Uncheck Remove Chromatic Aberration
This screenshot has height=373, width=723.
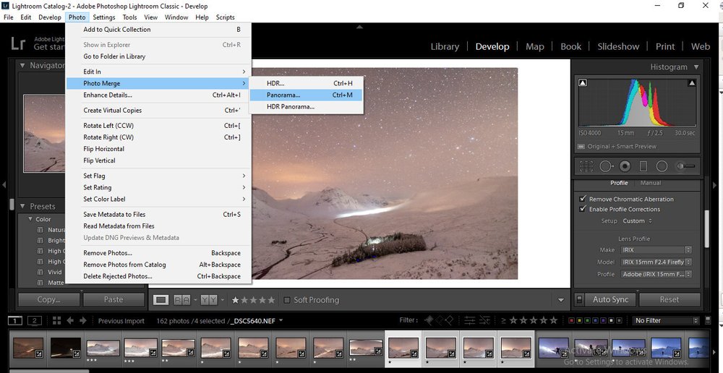pos(583,200)
